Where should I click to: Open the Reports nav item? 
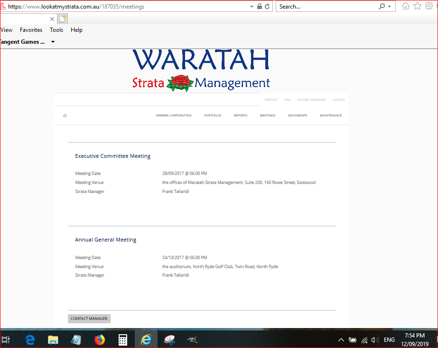pyautogui.click(x=241, y=116)
